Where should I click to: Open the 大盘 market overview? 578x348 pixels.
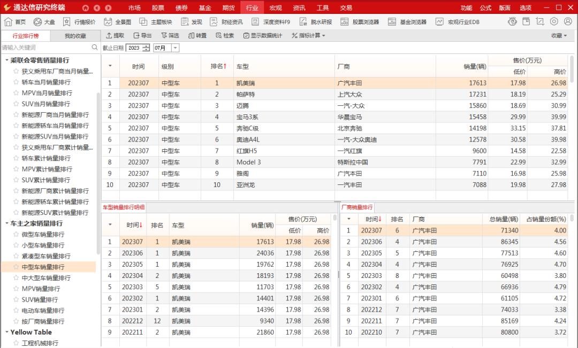[x=45, y=22]
